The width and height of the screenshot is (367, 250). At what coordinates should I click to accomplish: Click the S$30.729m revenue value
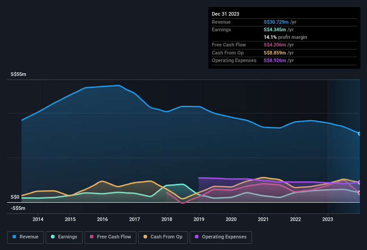click(x=276, y=22)
